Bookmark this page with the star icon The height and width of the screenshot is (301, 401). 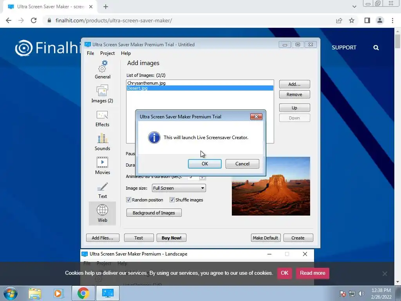click(x=352, y=20)
